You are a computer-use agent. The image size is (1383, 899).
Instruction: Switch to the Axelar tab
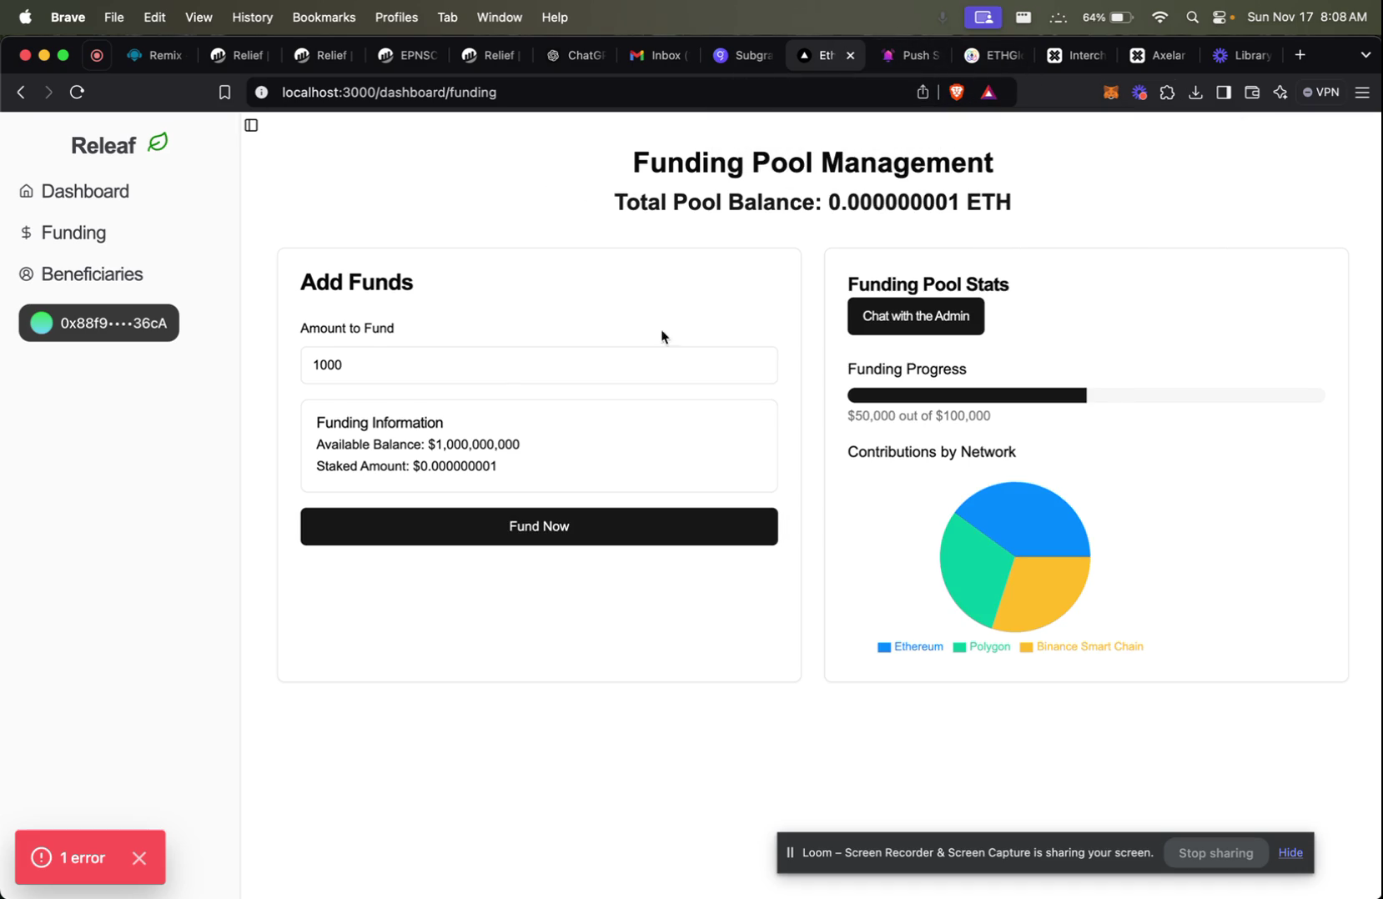coord(1158,55)
